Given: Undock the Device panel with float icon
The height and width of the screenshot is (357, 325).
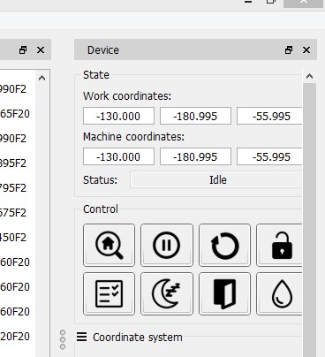Looking at the screenshot, I should point(289,50).
